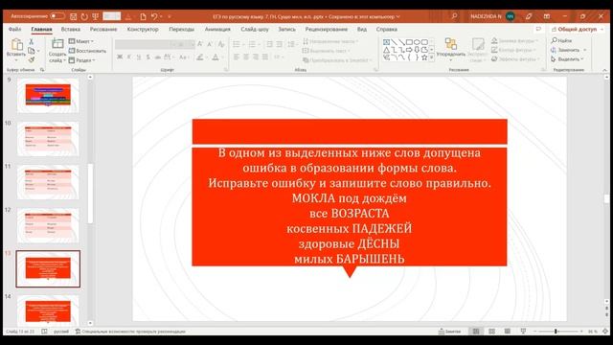Select the text box shape in shapes gallery

386,42
